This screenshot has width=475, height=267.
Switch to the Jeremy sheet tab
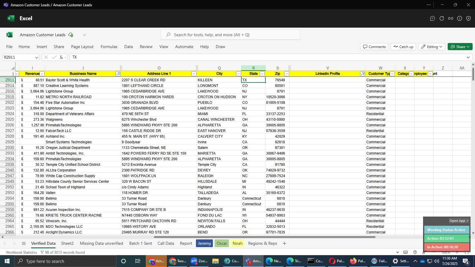click(204, 244)
